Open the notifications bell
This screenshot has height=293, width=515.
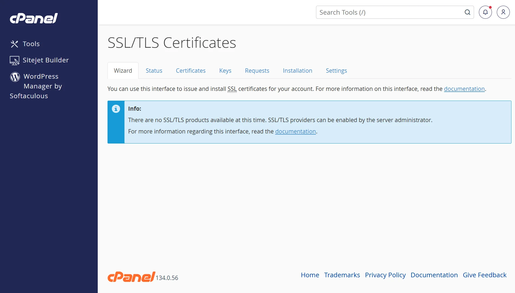pos(485,12)
